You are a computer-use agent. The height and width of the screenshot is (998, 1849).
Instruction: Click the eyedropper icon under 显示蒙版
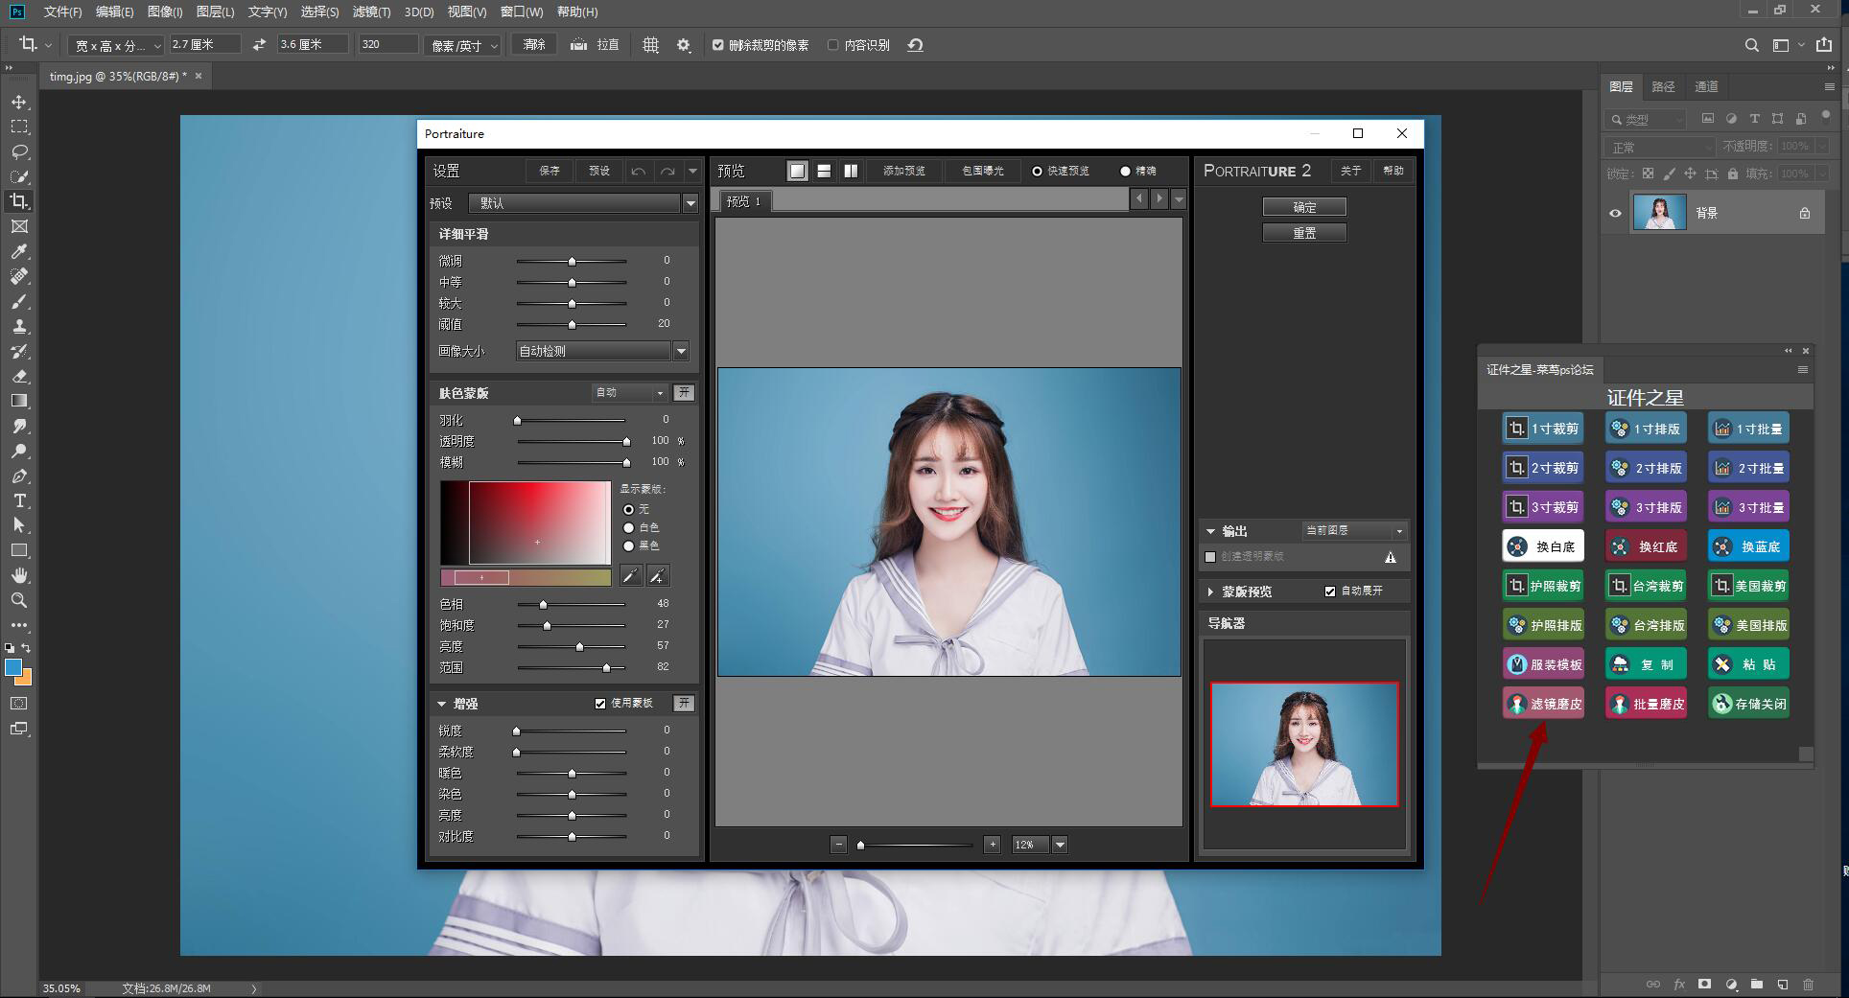(630, 576)
